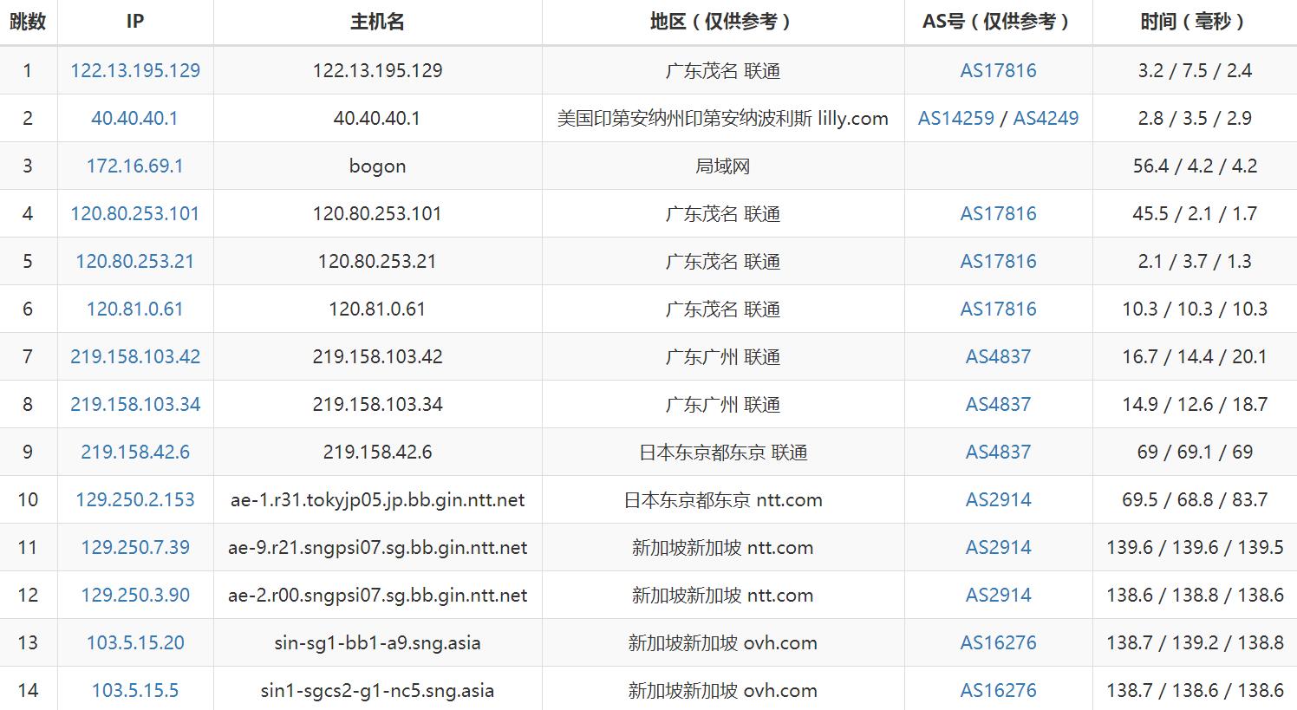Open the AS4249 link
Viewport: 1297px width, 710px height.
(x=1046, y=118)
